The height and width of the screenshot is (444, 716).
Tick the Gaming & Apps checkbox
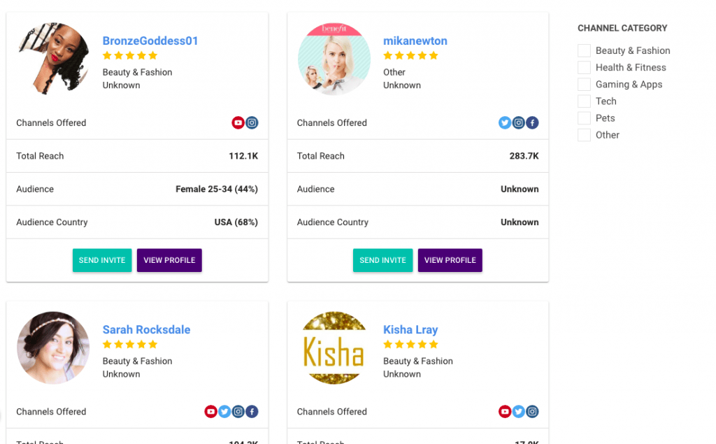[584, 85]
